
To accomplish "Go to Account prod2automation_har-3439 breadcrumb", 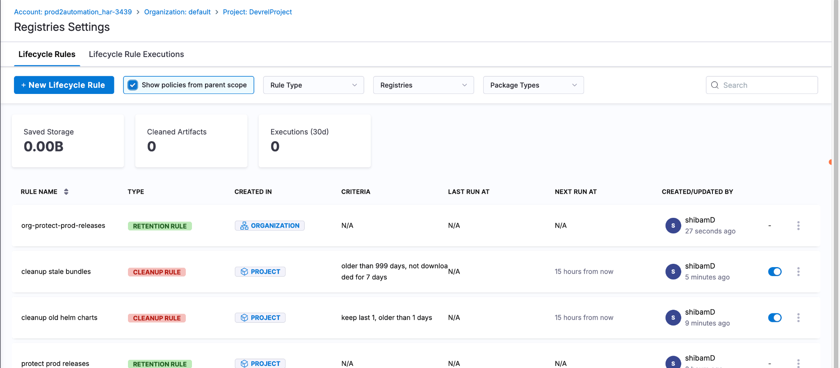I will pos(73,12).
